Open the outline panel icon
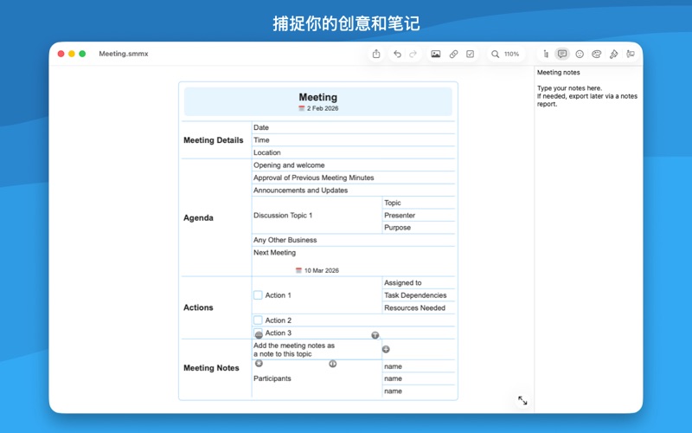Image resolution: width=692 pixels, height=433 pixels. pos(546,54)
